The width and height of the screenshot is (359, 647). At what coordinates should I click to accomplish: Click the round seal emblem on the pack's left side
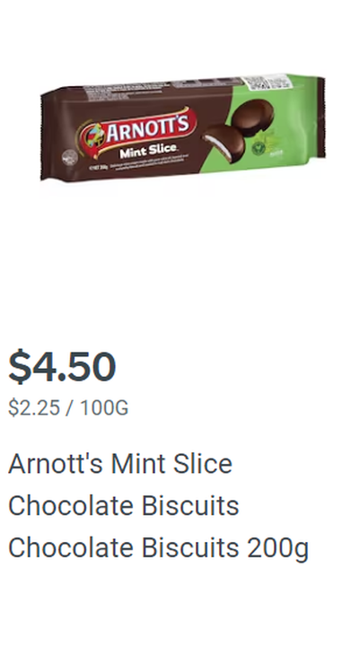pyautogui.click(x=69, y=158)
